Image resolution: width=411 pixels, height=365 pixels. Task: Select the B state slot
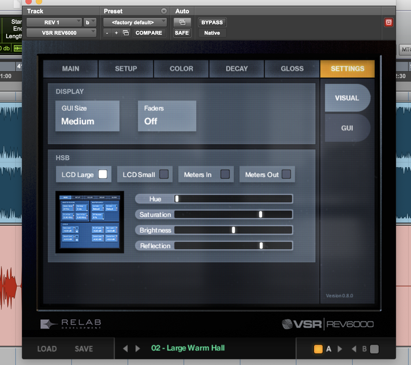374,349
